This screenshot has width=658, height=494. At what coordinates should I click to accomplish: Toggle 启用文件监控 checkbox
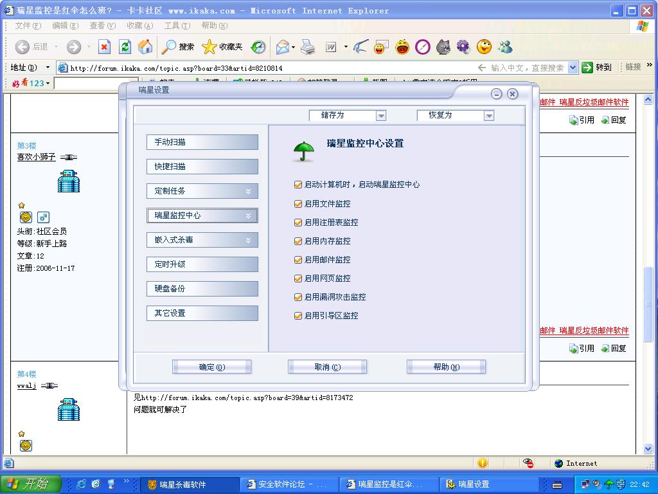click(x=298, y=204)
